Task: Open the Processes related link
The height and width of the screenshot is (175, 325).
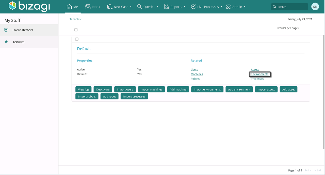Action: 257,79
